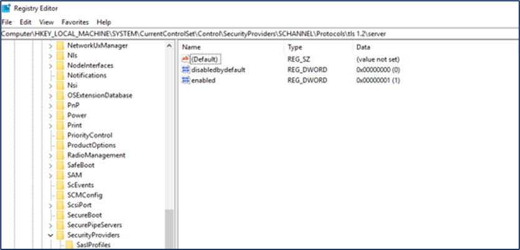Expand the OSExtensionDatabase key
Viewport: 520px width, 250px height.
[50, 96]
